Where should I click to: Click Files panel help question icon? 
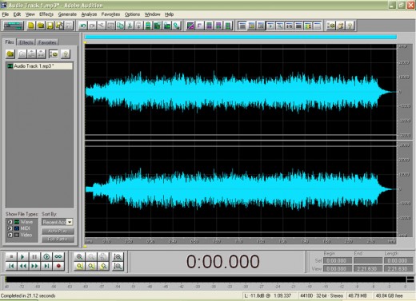66,54
